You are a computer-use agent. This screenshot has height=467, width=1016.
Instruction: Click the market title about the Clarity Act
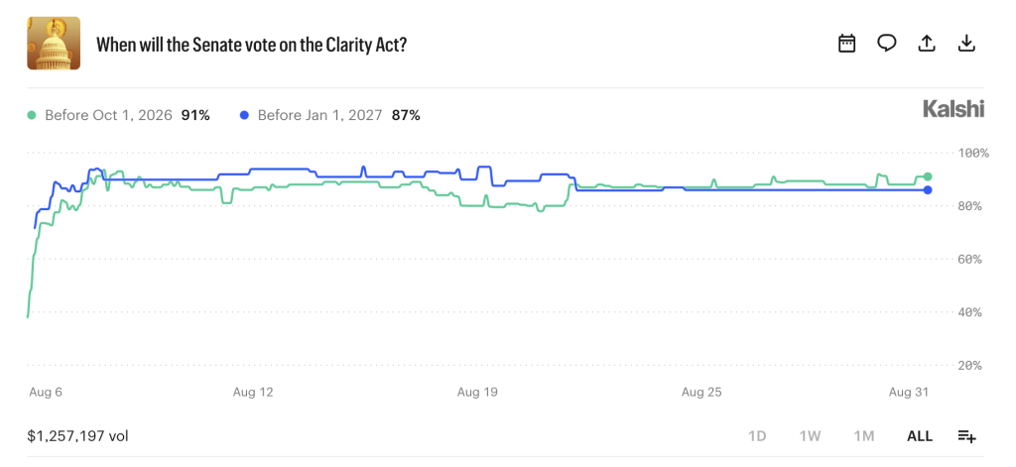(x=251, y=45)
